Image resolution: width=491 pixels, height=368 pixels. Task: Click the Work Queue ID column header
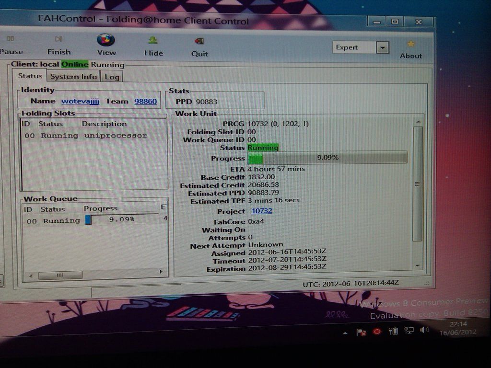tap(28, 209)
